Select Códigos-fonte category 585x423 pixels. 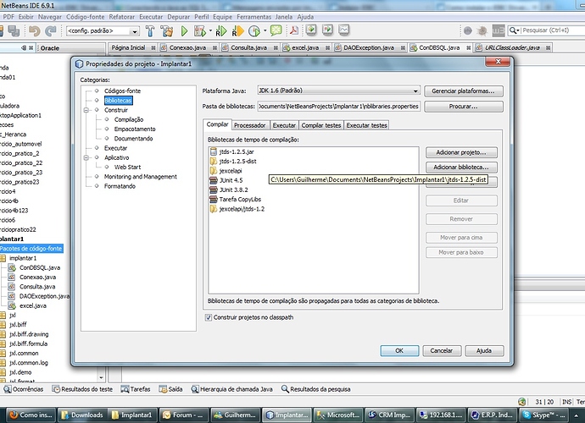[x=122, y=91]
